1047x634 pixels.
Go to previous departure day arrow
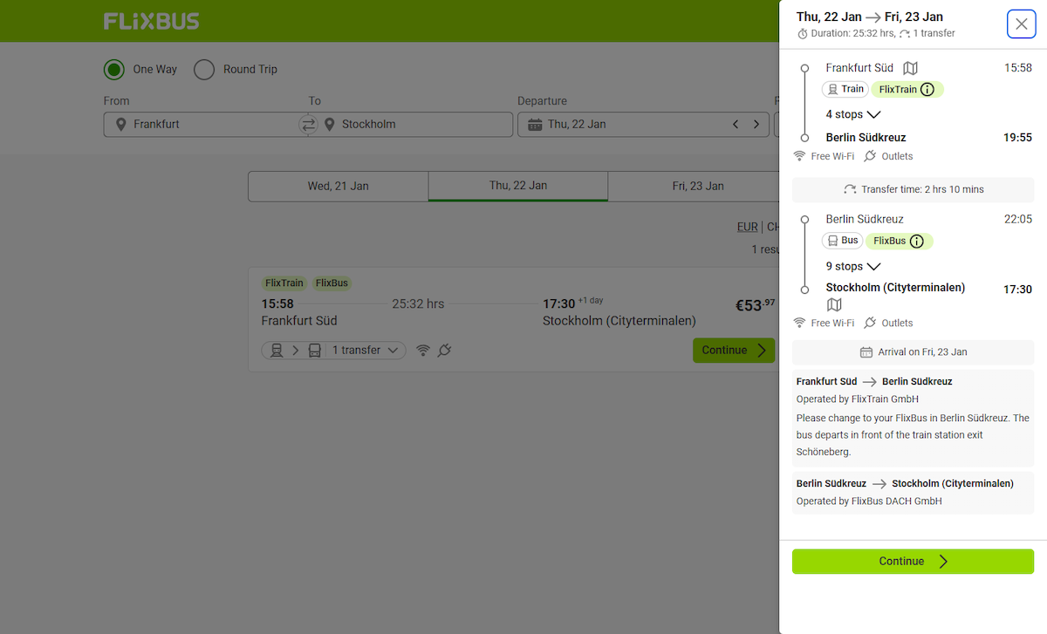(x=736, y=124)
